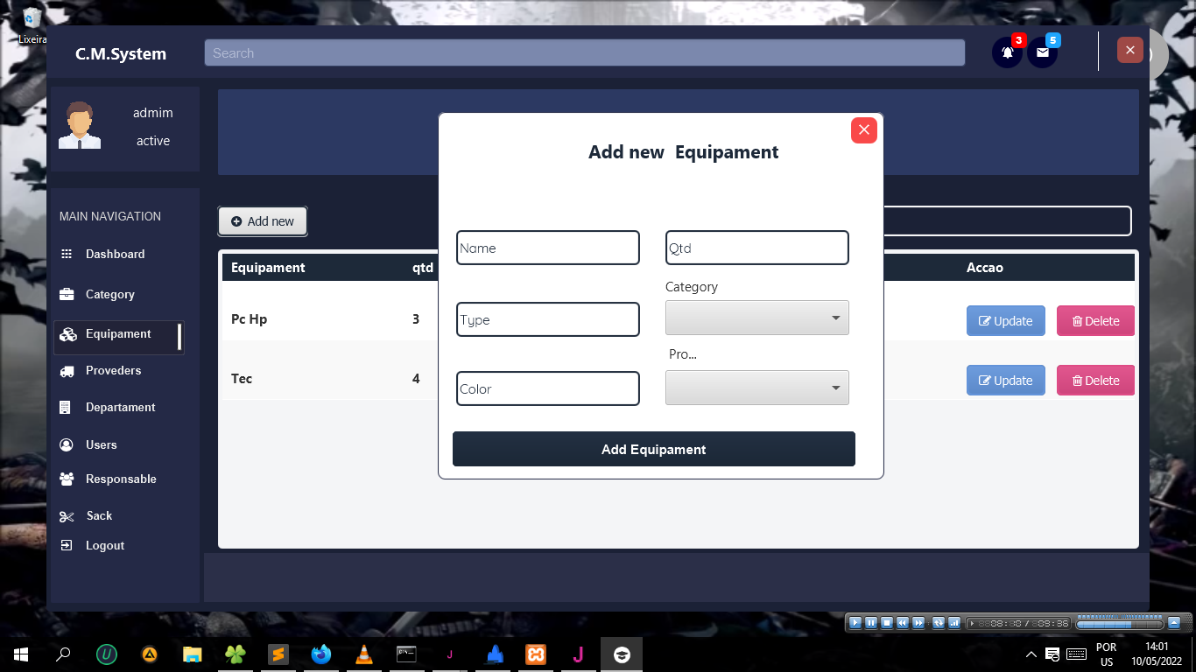1196x672 pixels.
Task: Click the Tec equipment name
Action: 242,379
